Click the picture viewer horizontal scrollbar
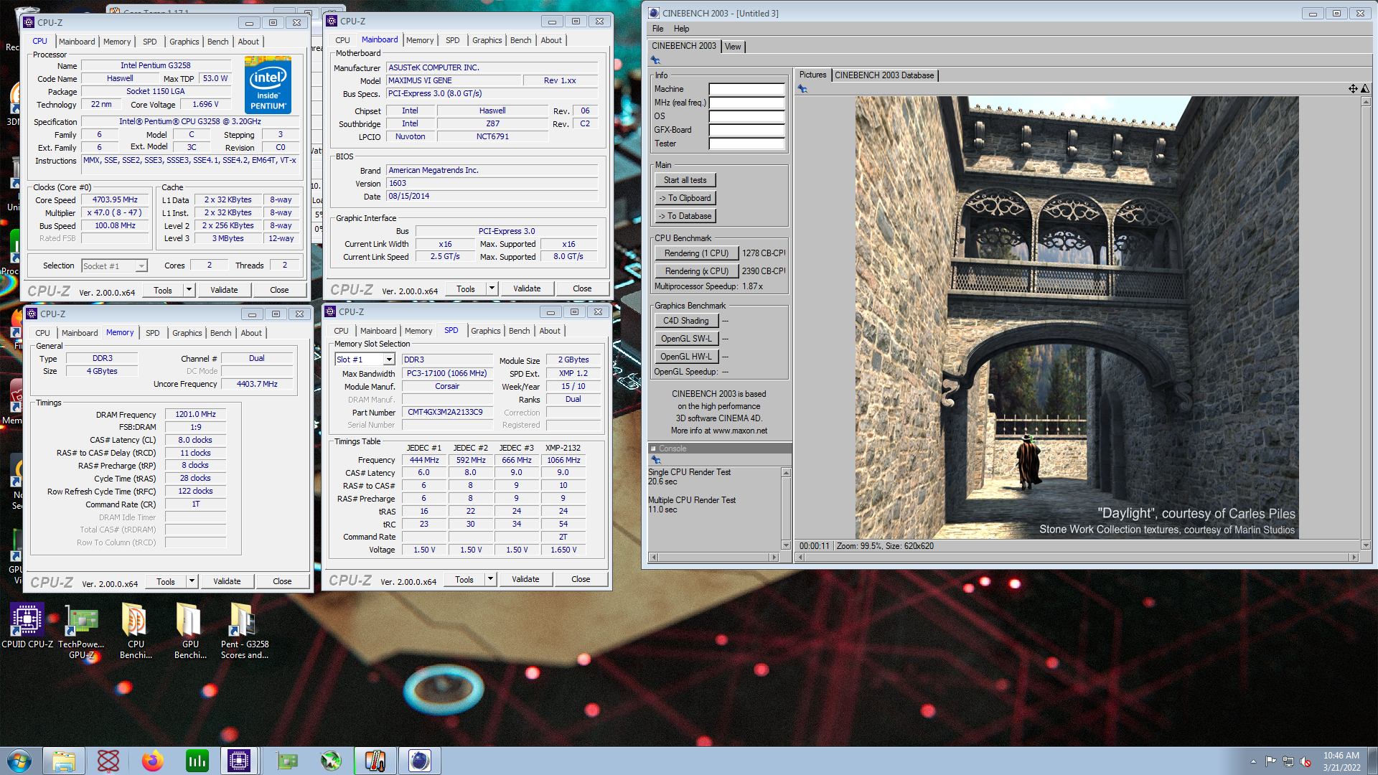 click(x=1077, y=558)
